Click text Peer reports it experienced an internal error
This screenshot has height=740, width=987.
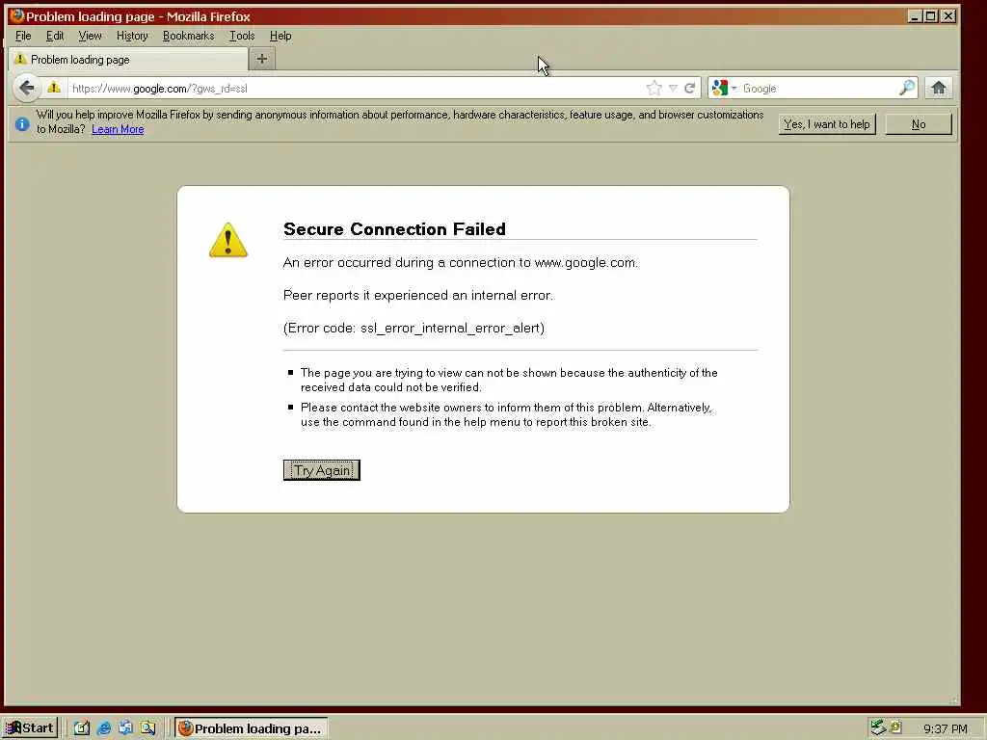coord(418,295)
